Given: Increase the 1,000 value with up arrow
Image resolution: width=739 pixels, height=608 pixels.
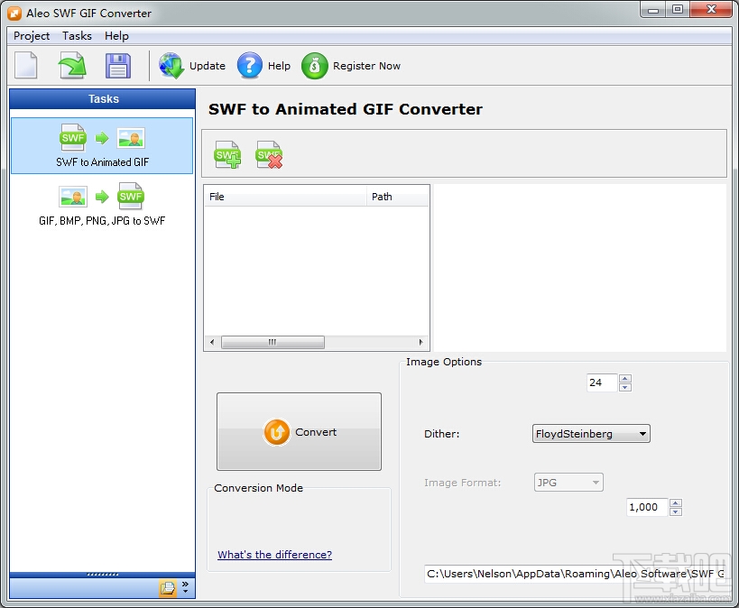Looking at the screenshot, I should tap(675, 502).
